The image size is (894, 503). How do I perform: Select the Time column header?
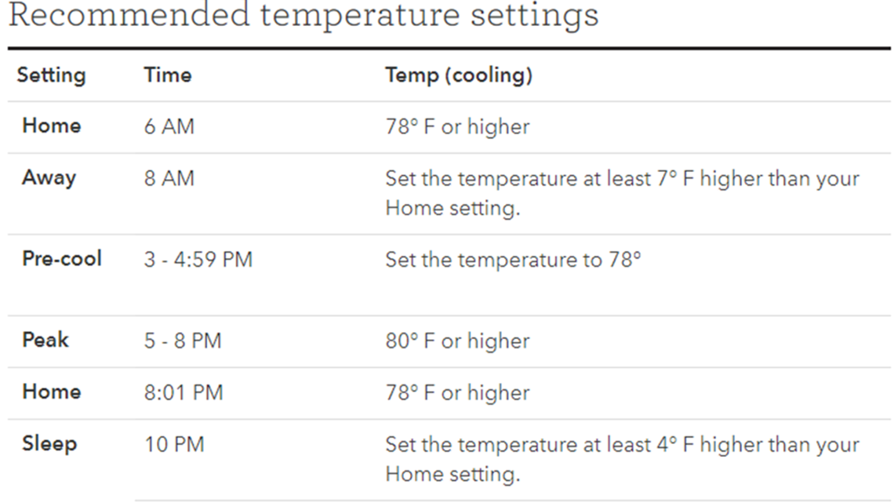(x=168, y=75)
